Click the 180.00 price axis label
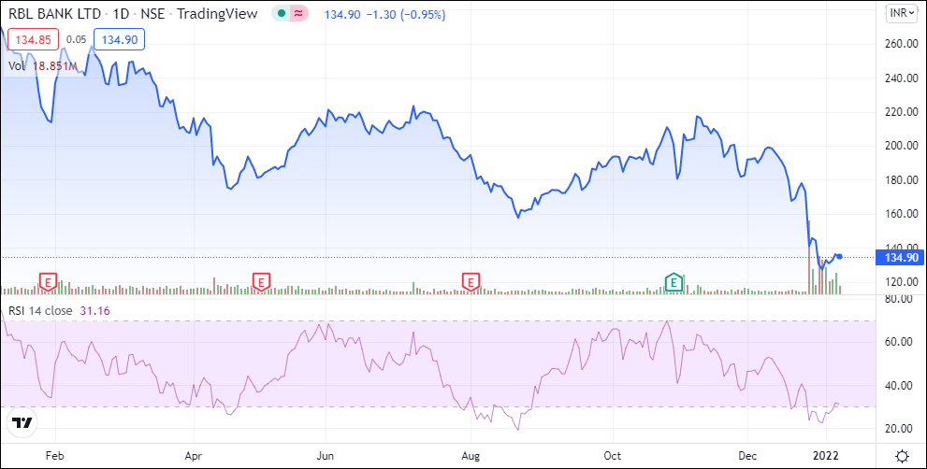Screen dimensions: 927x469 [901, 179]
